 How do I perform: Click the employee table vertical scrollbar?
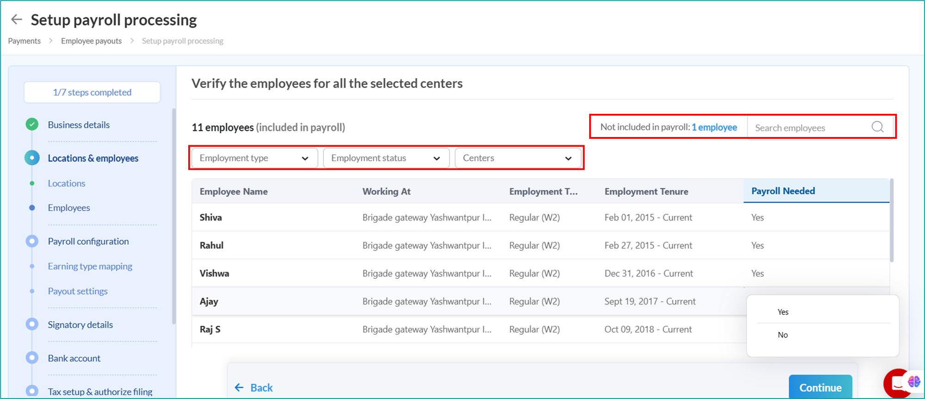coord(891,220)
